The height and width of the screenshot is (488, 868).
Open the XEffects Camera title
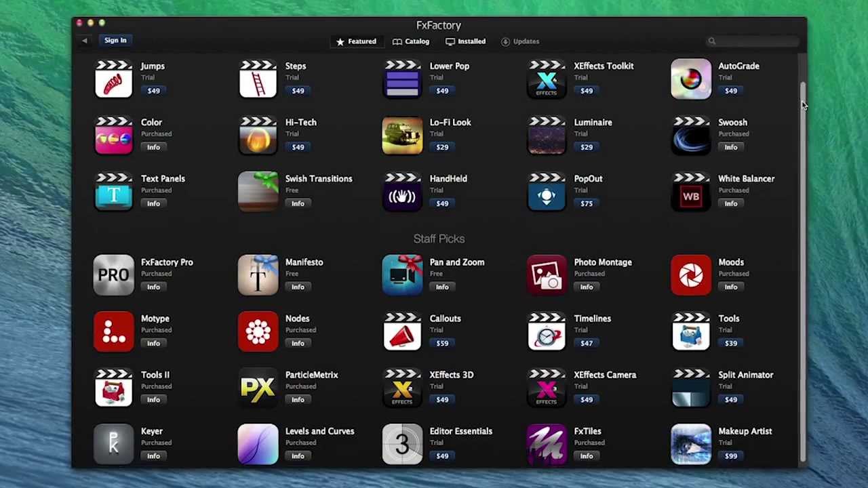coord(605,375)
